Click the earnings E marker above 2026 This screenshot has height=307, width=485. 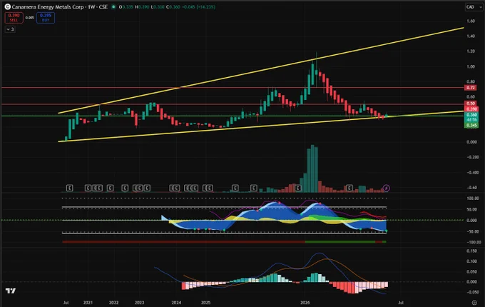[298, 188]
